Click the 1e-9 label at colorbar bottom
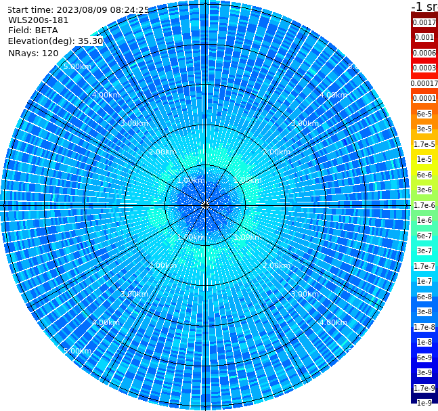438x411 pixels. [424, 403]
